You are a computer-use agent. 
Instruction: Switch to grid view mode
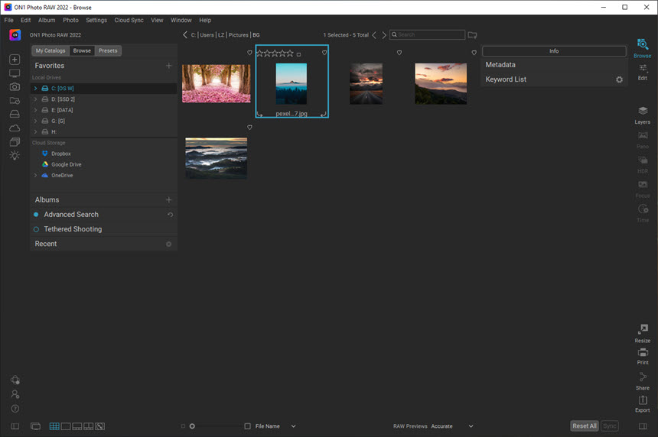tap(54, 426)
